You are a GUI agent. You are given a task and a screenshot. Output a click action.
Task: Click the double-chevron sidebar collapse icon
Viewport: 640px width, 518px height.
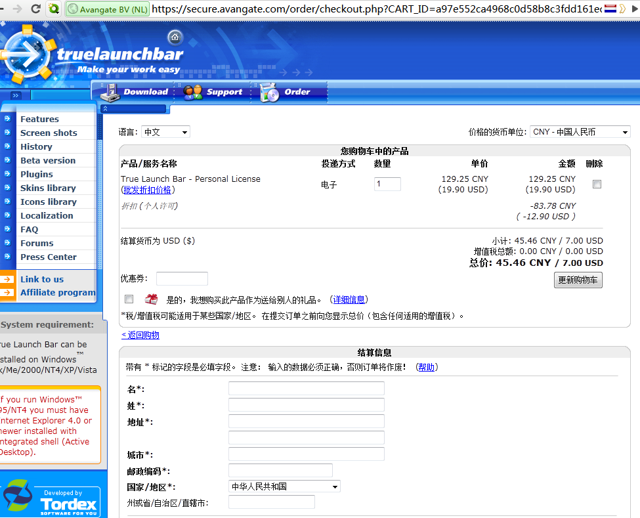pos(16,95)
